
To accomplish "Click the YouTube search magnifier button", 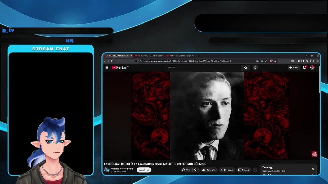I will click(246, 68).
